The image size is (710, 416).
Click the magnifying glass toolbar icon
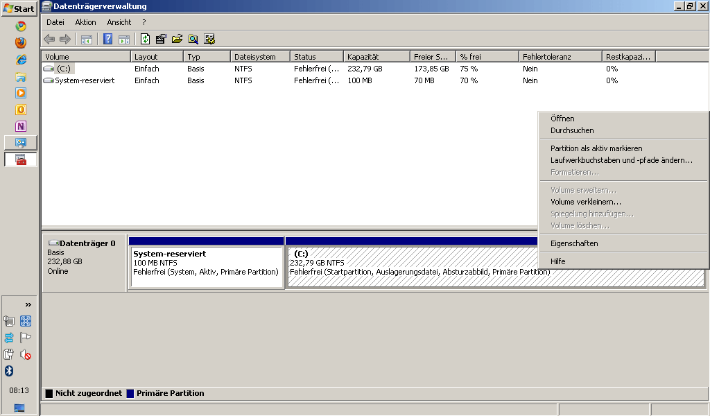click(x=193, y=39)
